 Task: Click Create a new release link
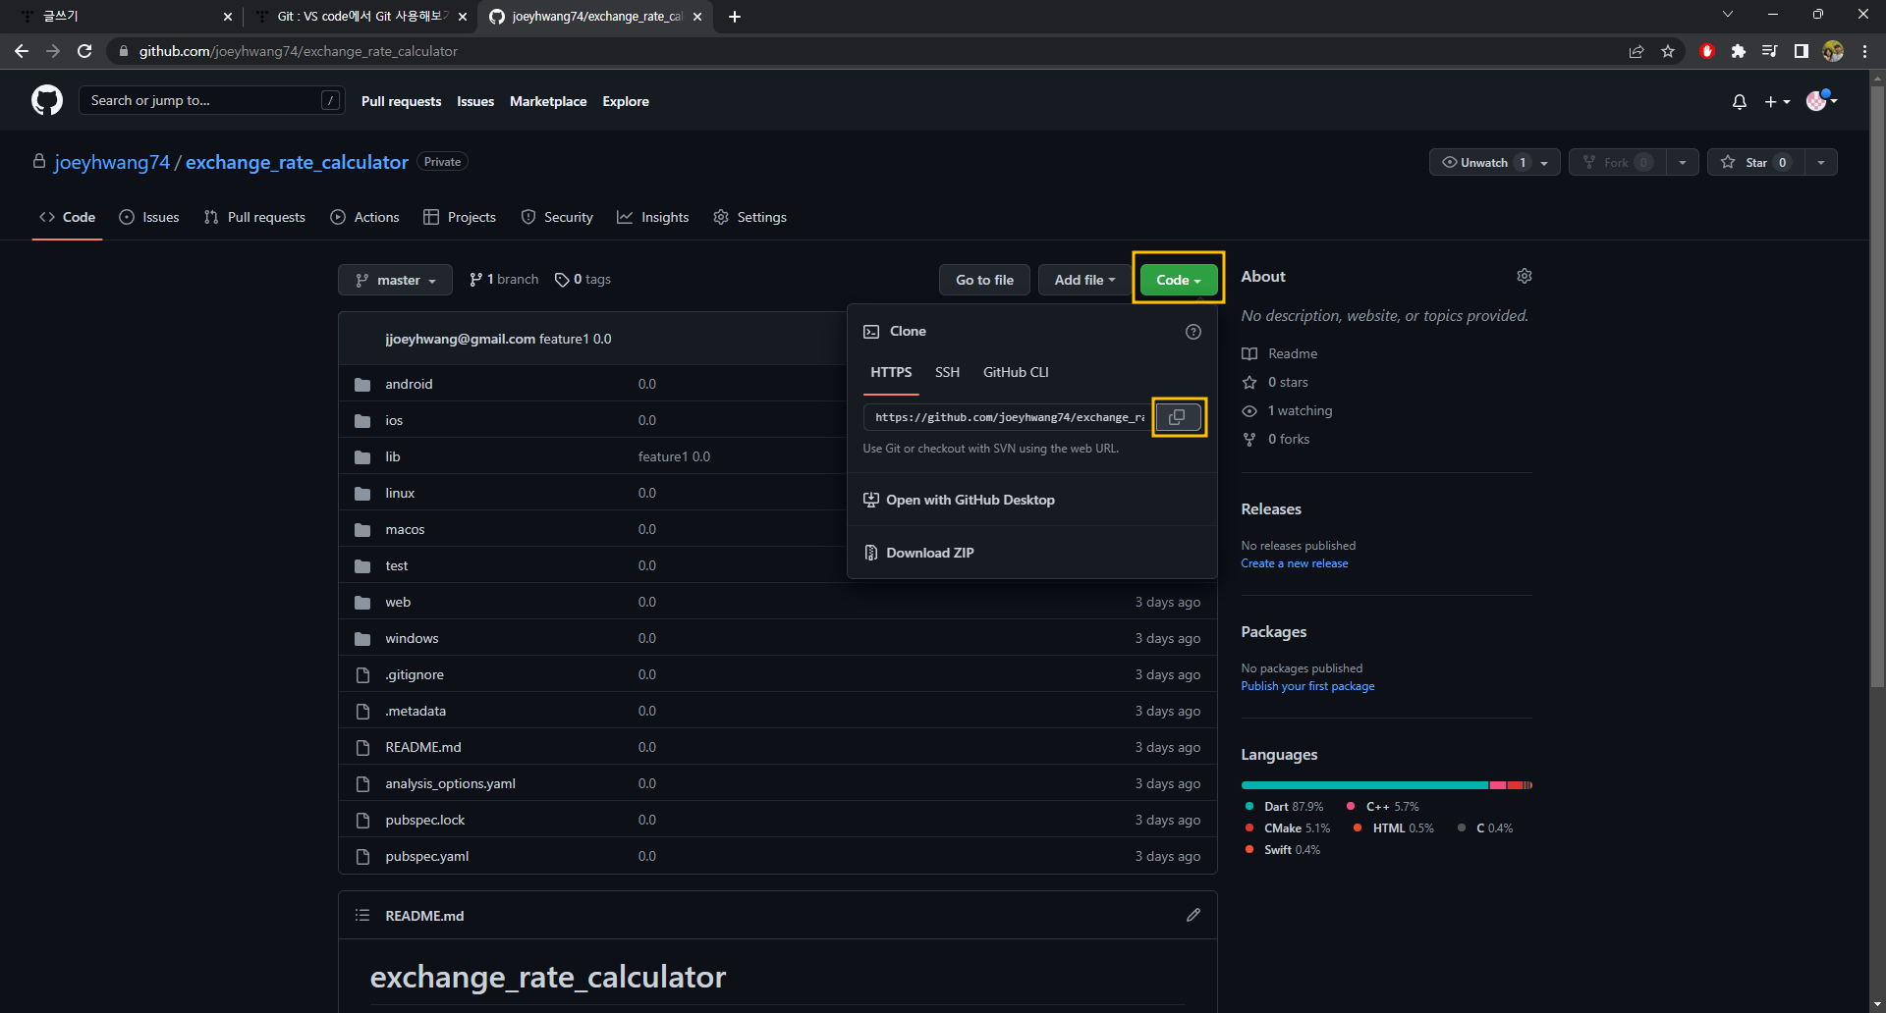click(1294, 563)
